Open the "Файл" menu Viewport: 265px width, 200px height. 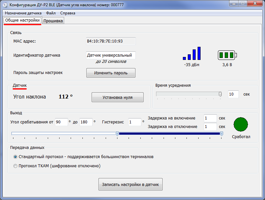(51, 13)
